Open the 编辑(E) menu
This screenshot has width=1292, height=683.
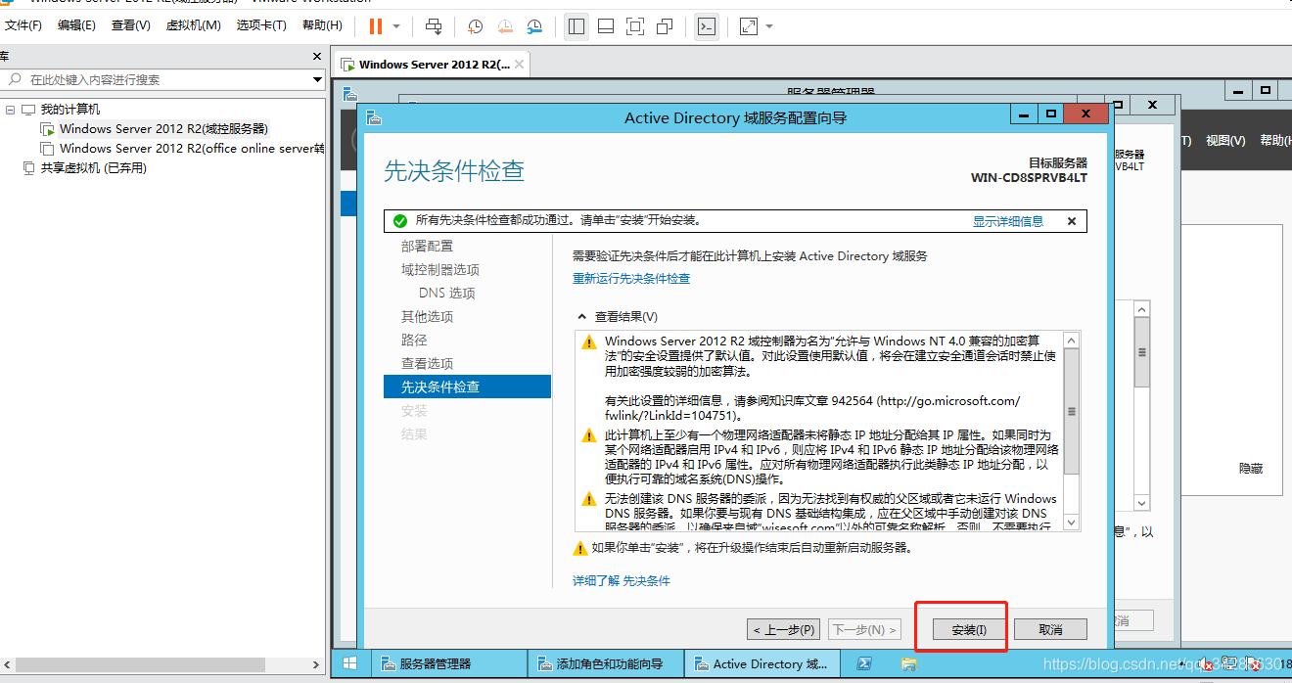point(76,25)
